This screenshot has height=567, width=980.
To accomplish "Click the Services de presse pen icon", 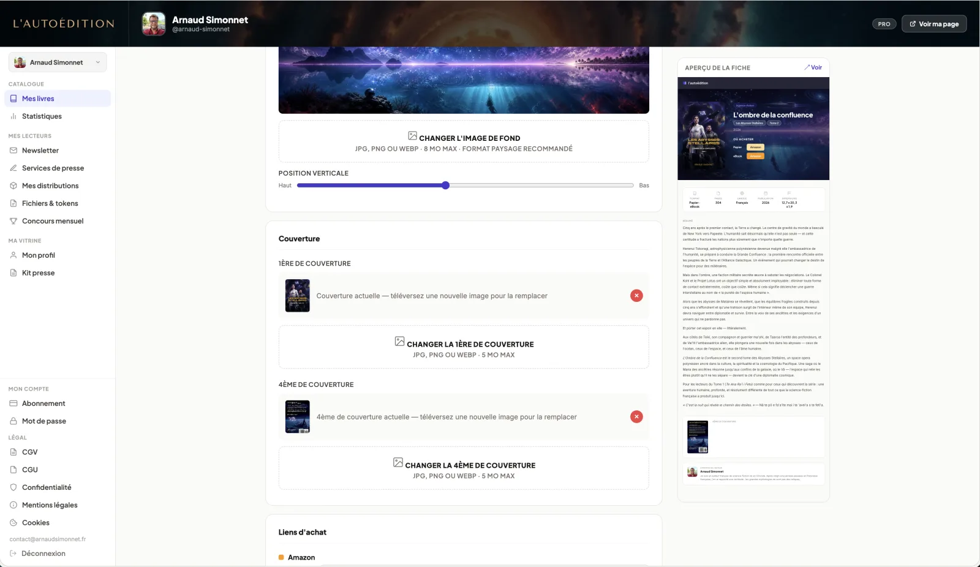I will click(13, 168).
